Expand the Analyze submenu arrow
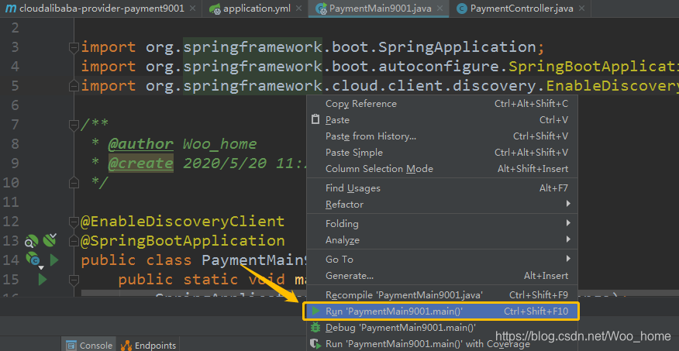679x351 pixels. (569, 239)
